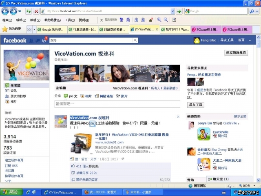Click the 尋友工具 button in right column

click(x=196, y=105)
